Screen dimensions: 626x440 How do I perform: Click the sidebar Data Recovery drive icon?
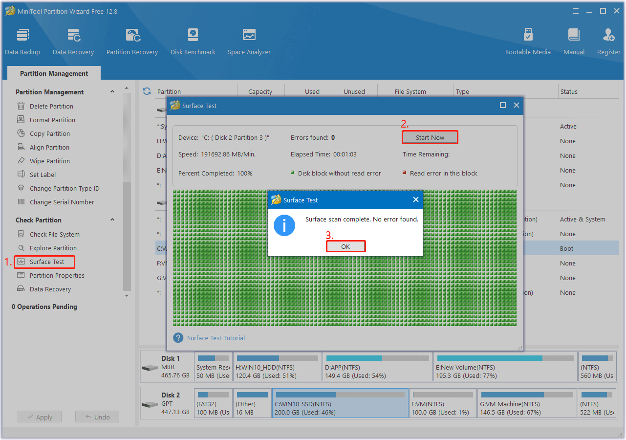coord(21,289)
